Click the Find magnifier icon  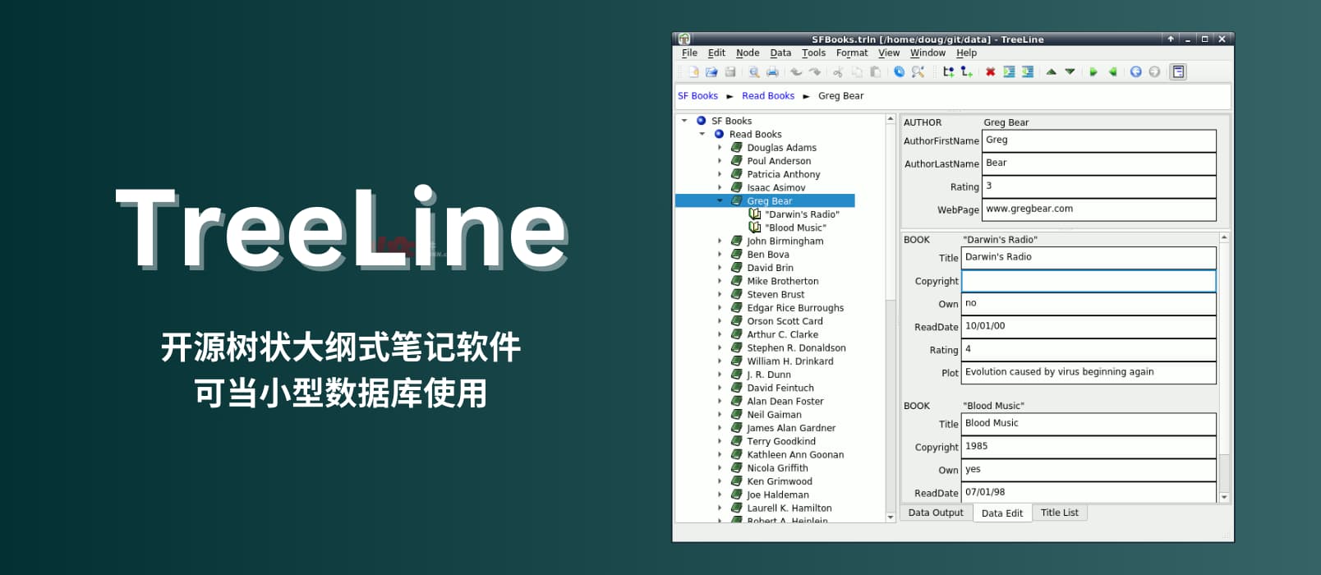[x=918, y=72]
